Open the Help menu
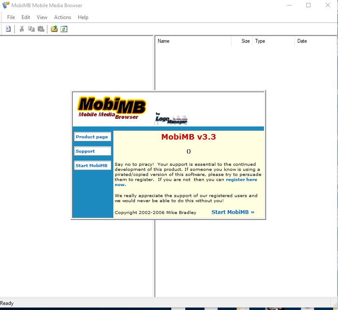338x310 pixels. point(83,17)
